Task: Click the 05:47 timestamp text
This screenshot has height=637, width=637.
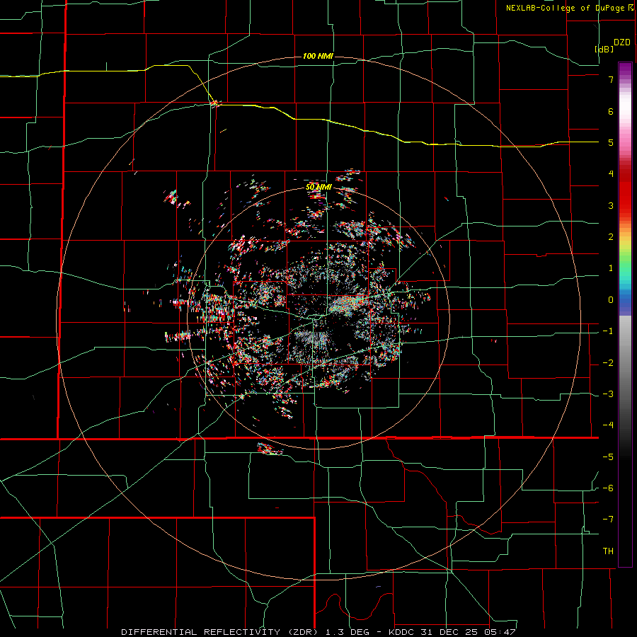Action: (x=500, y=632)
